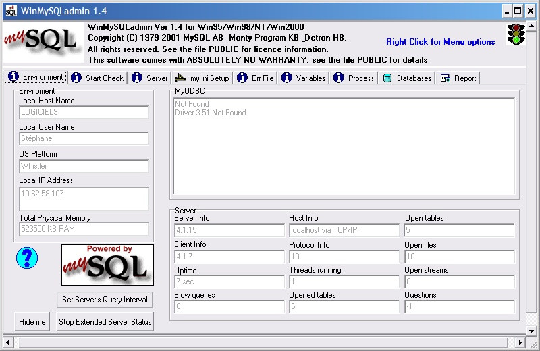This screenshot has height=351, width=540.
Task: Switch to the Databases tab
Action: point(407,78)
